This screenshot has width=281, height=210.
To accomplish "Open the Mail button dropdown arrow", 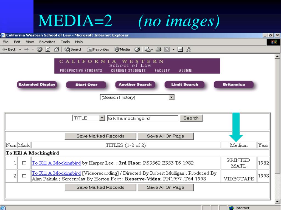I will [152, 49].
